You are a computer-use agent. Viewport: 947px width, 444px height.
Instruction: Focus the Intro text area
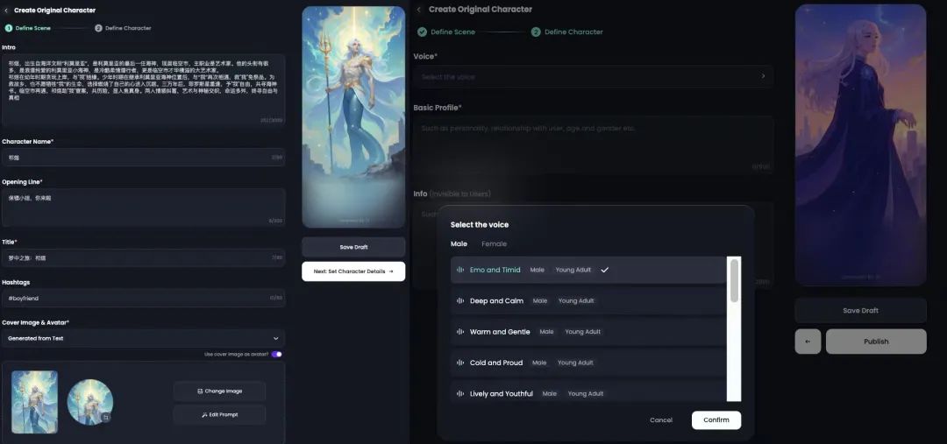(x=143, y=89)
